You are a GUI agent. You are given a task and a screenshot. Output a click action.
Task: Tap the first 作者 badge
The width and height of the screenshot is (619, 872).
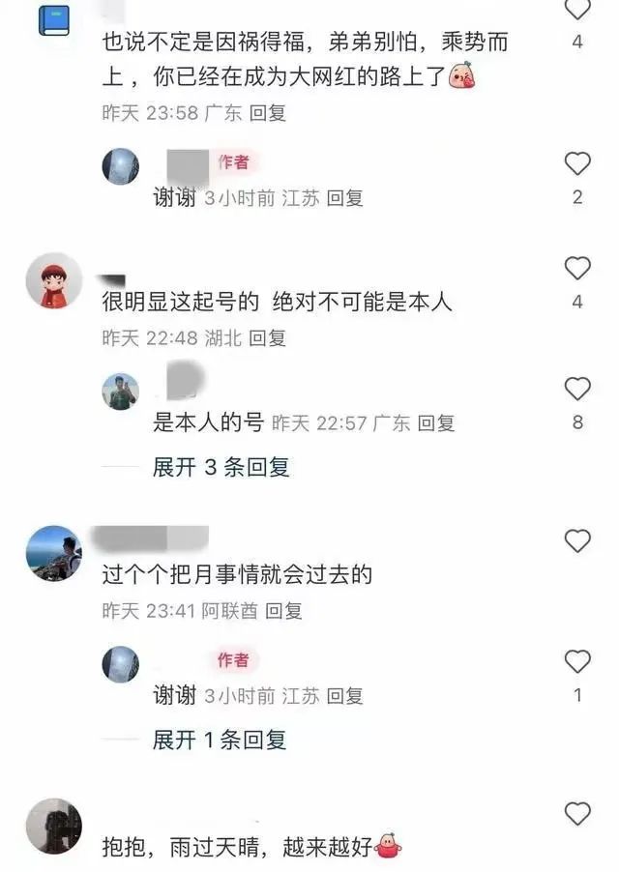(233, 161)
